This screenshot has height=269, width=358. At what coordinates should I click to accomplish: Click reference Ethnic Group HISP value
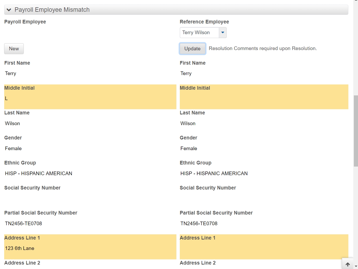[x=214, y=173]
